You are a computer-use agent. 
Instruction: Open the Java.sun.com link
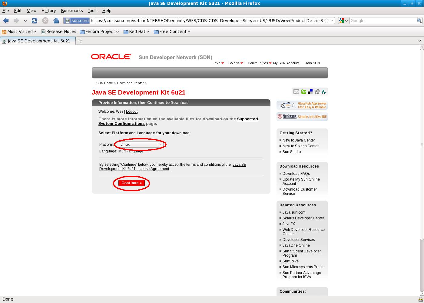294,212
